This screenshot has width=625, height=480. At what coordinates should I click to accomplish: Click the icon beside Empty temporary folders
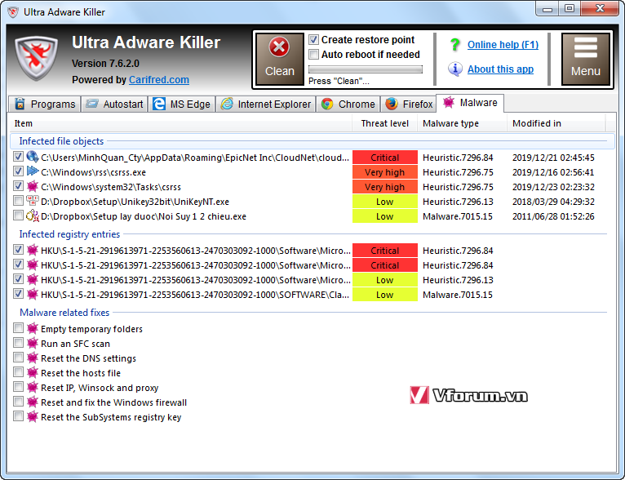coord(33,328)
